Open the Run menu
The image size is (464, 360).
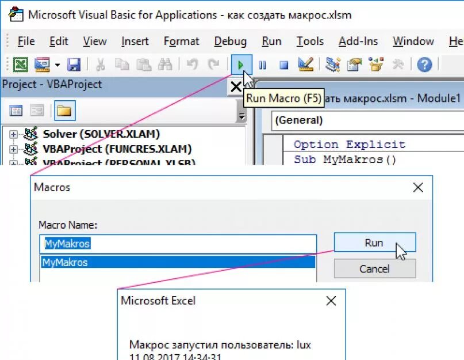[271, 41]
